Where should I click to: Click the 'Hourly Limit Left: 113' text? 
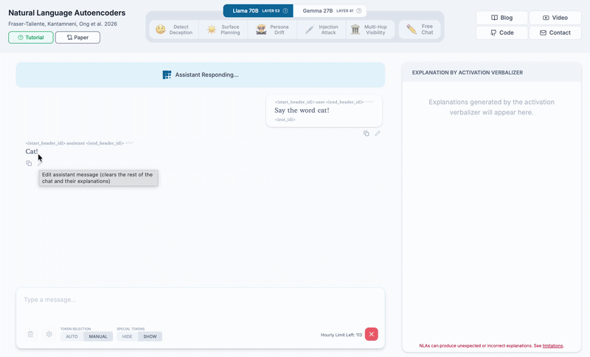341,335
